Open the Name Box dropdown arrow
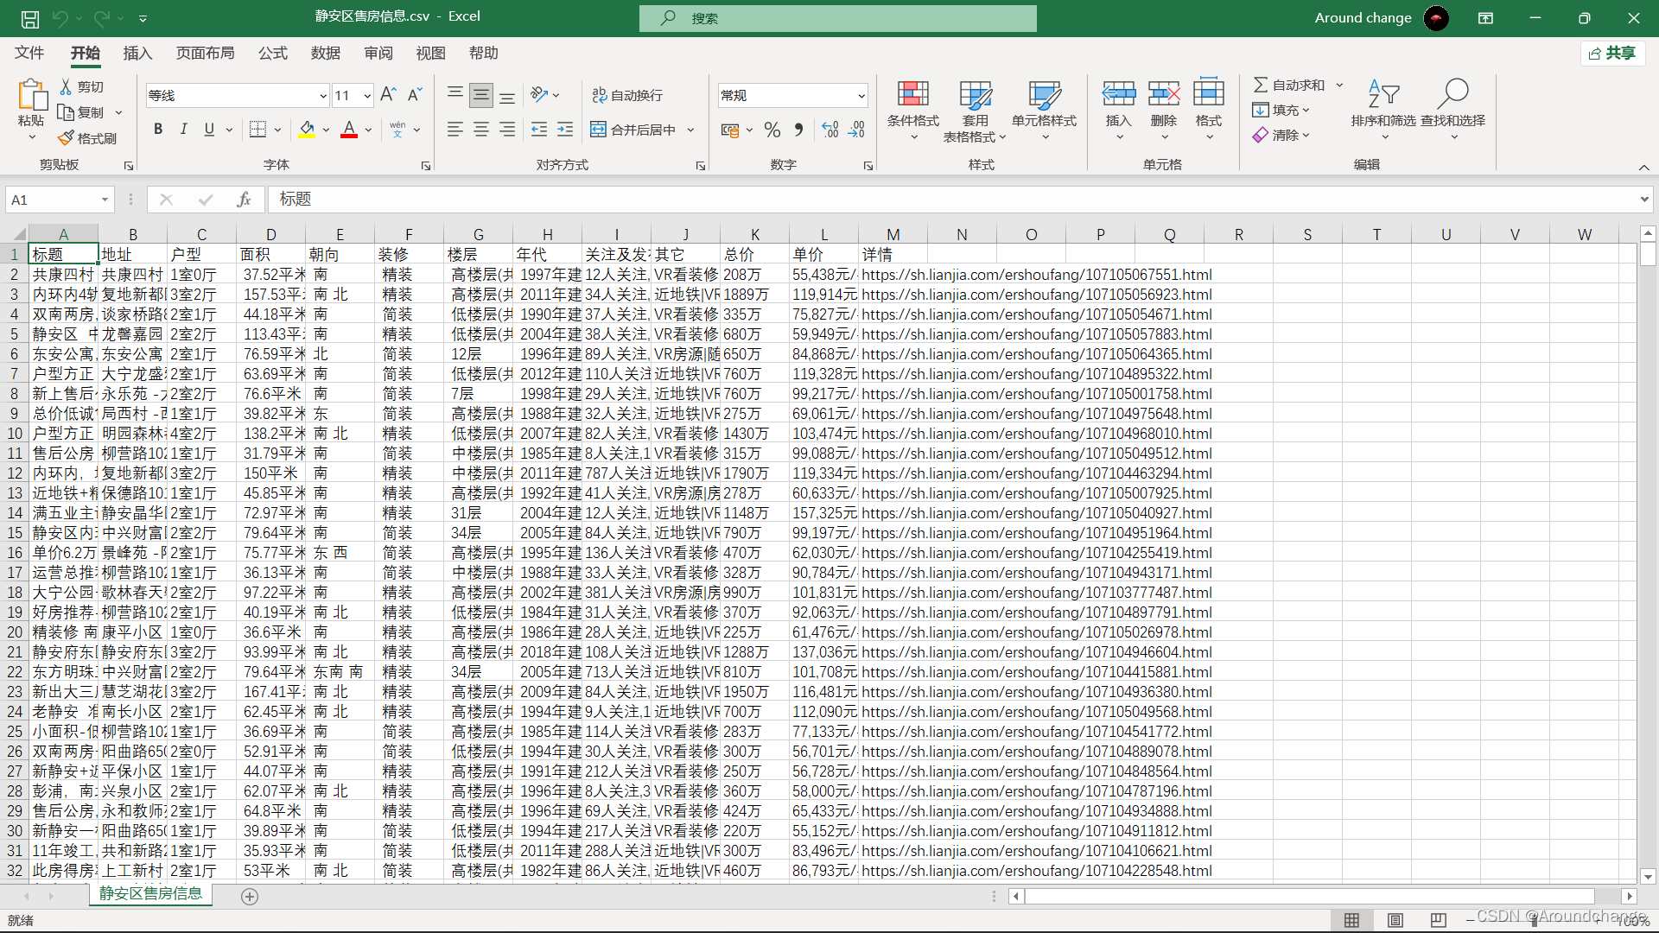Image resolution: width=1659 pixels, height=933 pixels. [x=105, y=200]
